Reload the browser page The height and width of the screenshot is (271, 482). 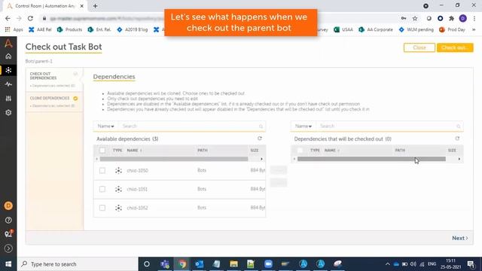click(30, 18)
